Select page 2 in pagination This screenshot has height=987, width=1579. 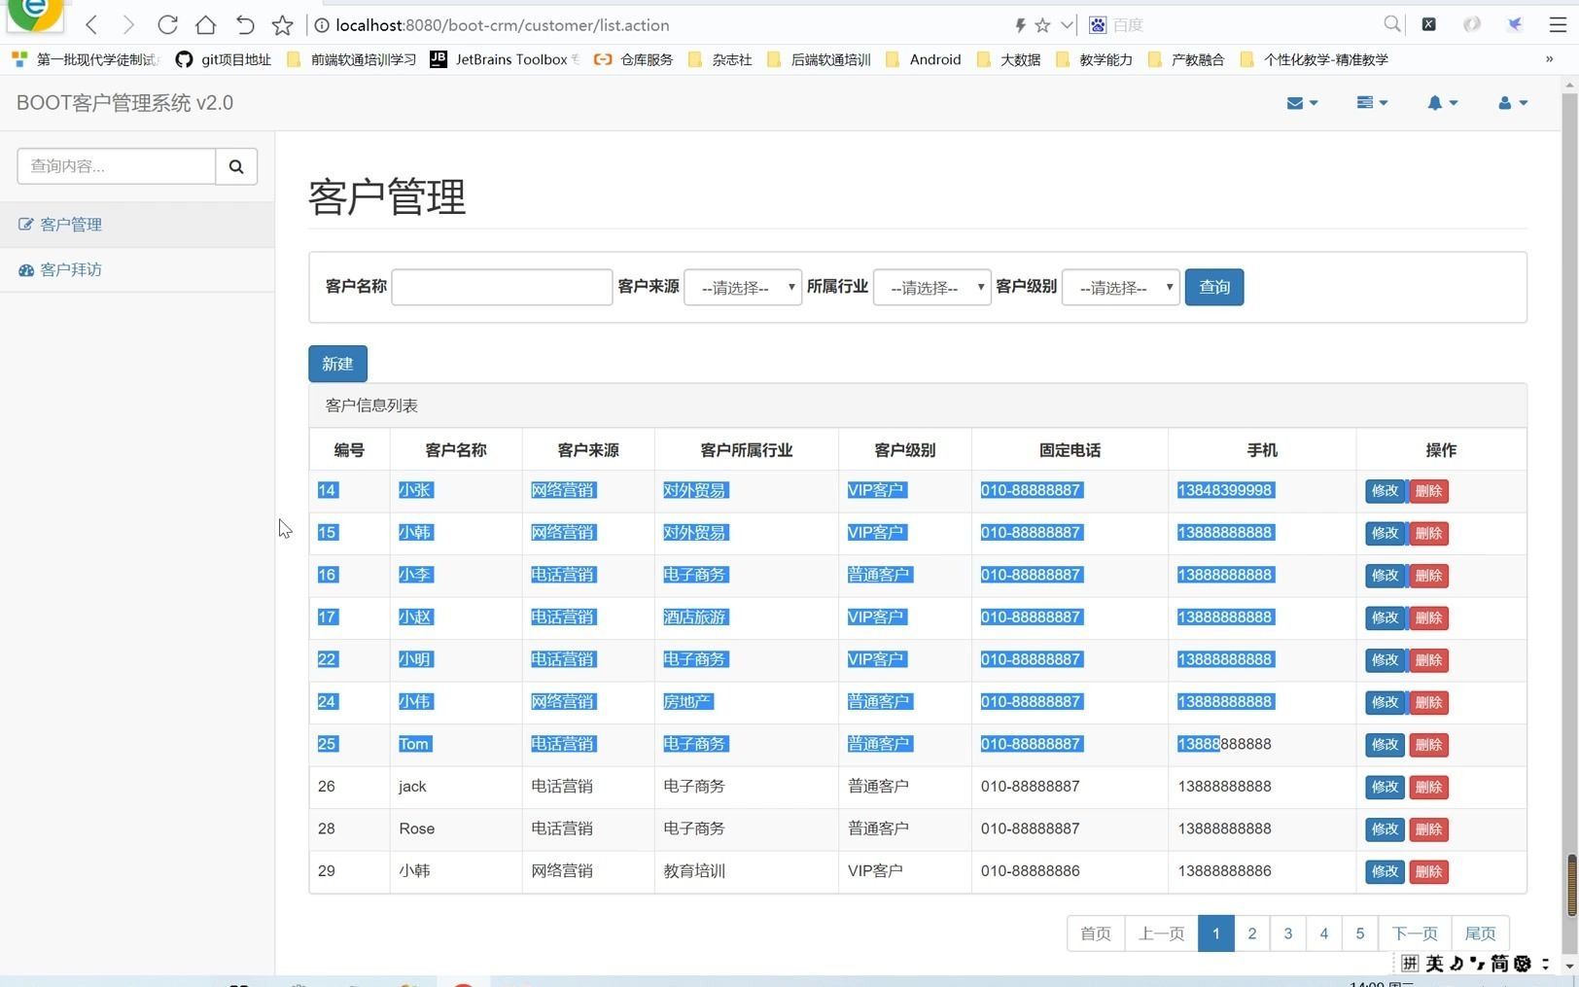coord(1252,934)
